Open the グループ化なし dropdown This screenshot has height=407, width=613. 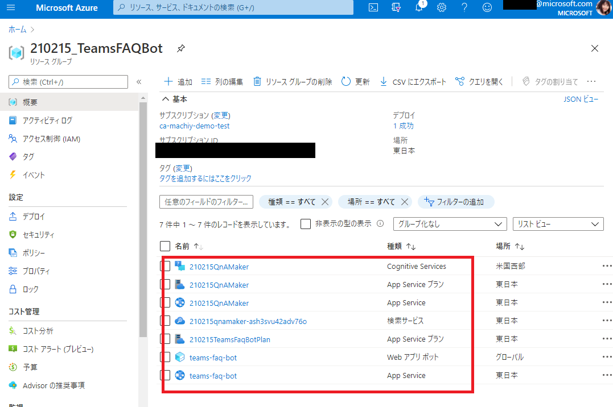click(x=450, y=223)
